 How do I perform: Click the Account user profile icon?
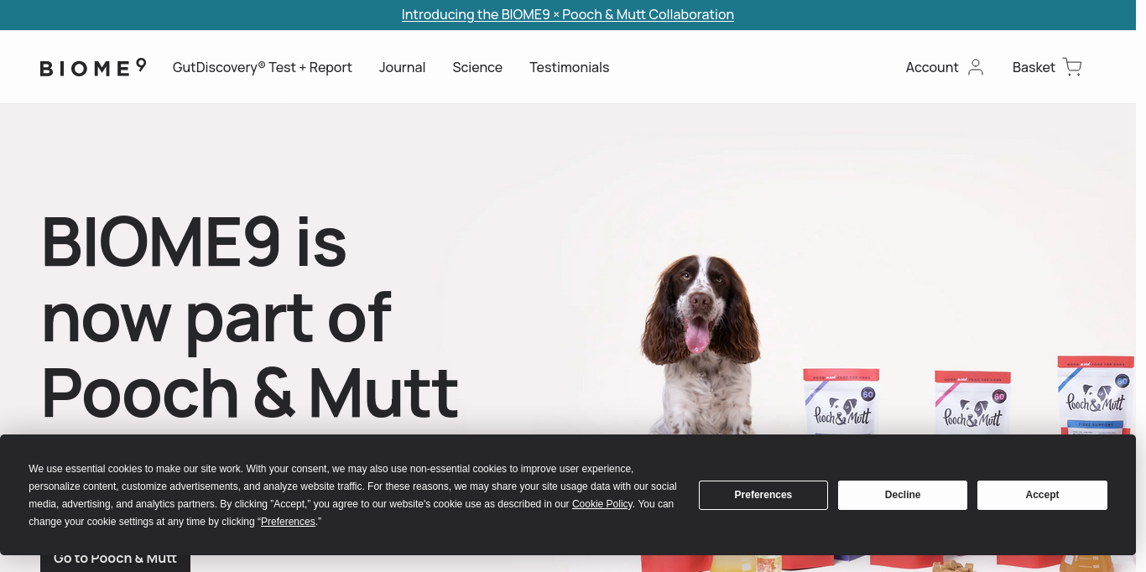click(x=975, y=67)
